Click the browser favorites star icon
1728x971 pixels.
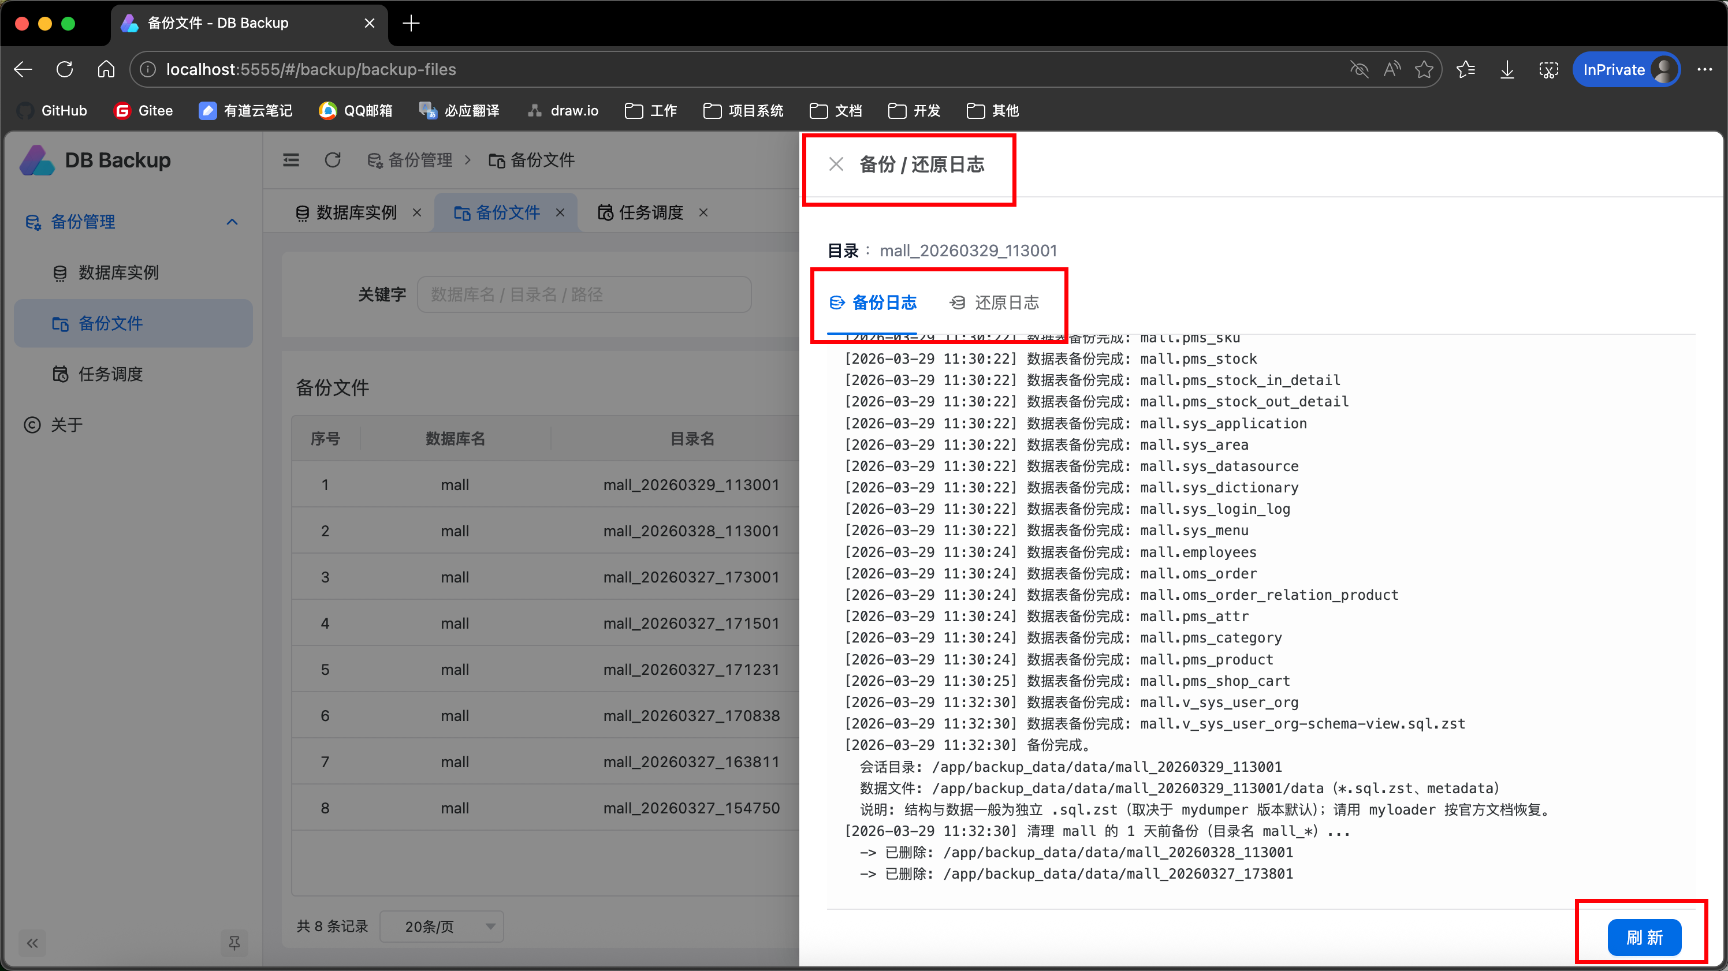1424,70
